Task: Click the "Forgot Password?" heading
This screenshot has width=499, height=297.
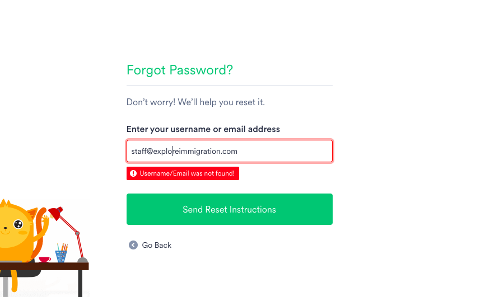Action: pyautogui.click(x=179, y=70)
